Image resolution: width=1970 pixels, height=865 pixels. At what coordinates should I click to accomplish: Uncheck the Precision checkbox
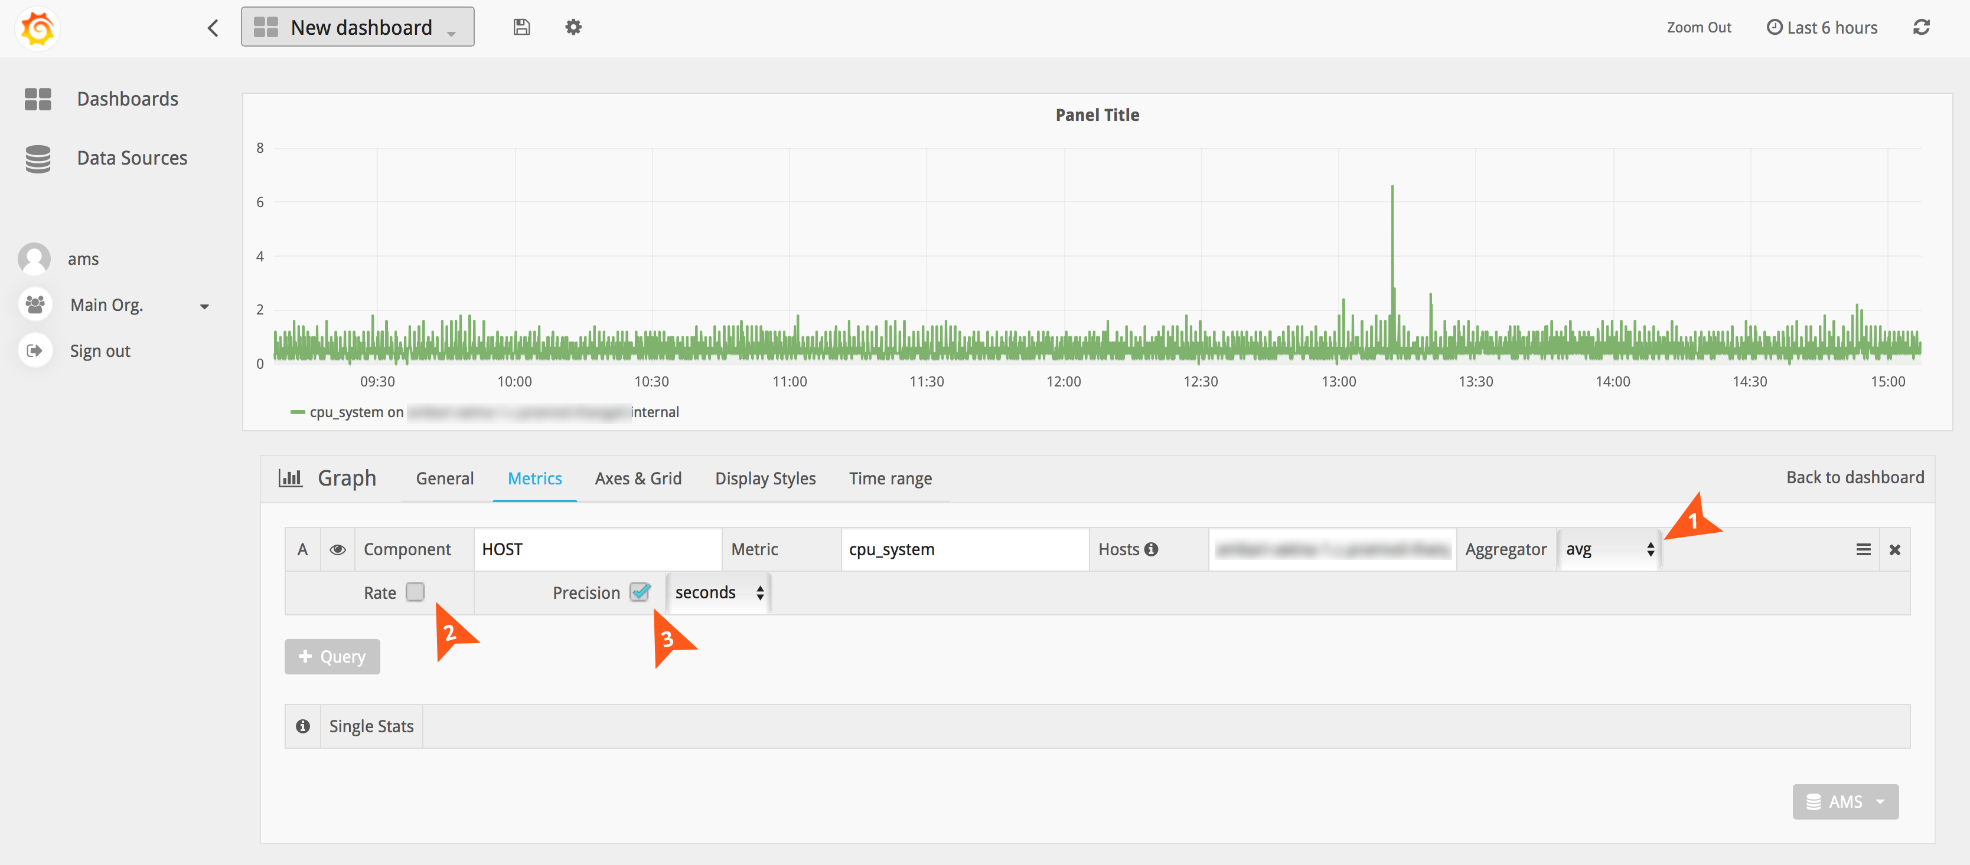(x=640, y=592)
